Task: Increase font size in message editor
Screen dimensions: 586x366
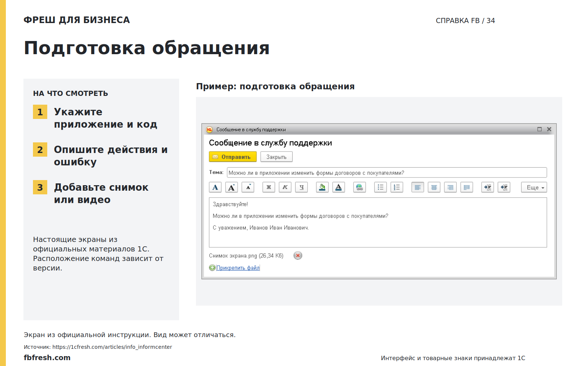Action: click(231, 187)
